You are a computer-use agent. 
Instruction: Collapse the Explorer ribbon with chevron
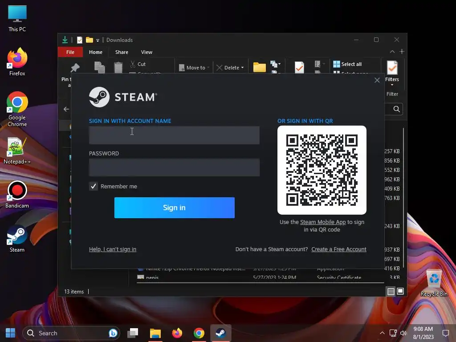(x=392, y=52)
